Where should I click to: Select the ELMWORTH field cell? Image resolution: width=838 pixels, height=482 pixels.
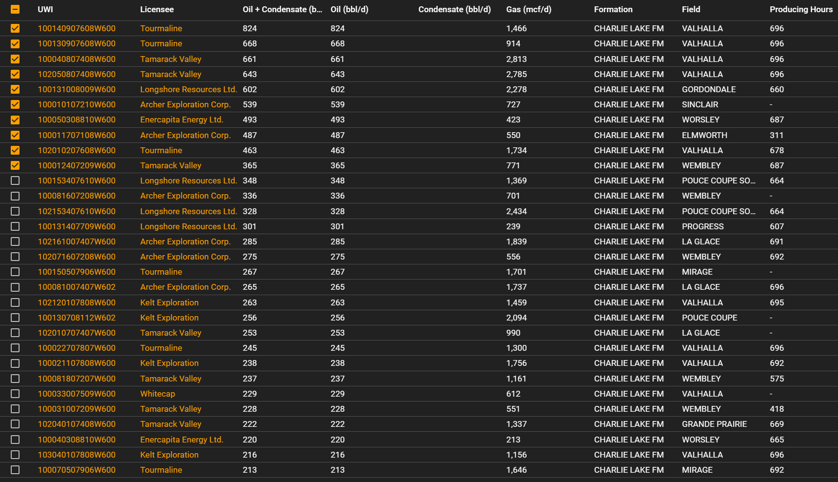704,135
